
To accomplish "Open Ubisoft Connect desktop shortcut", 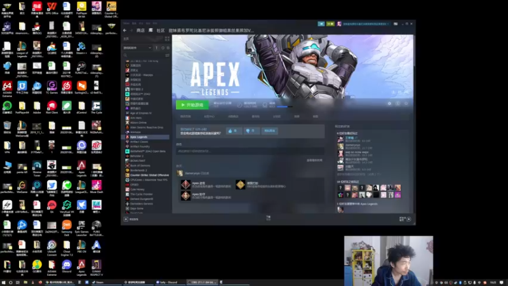I will [52, 248].
